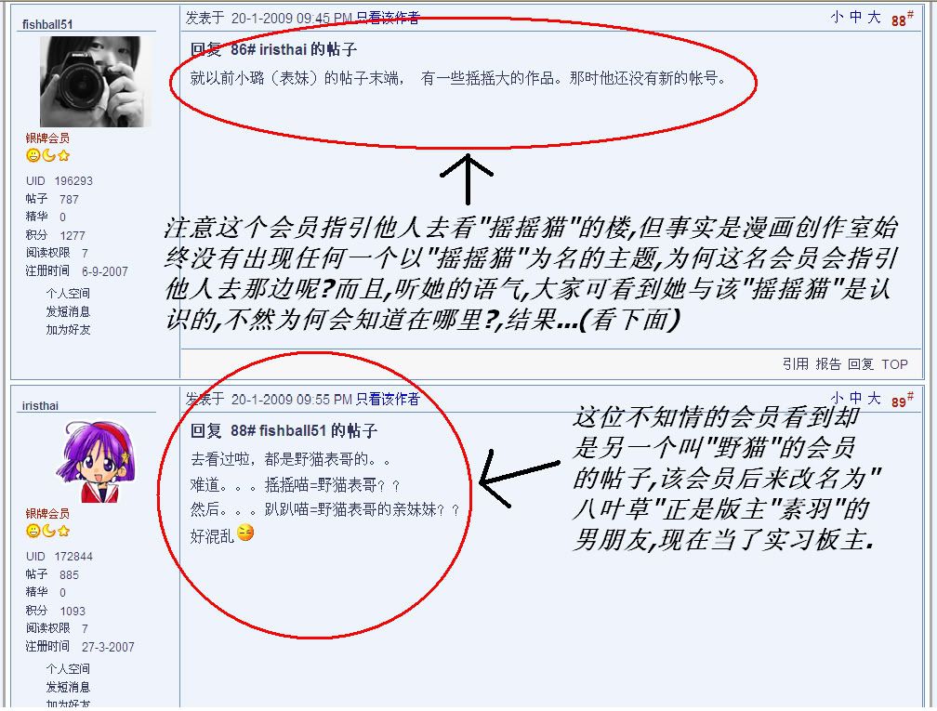The height and width of the screenshot is (711, 937).
Task: Select 小 font size on post 89
Action: pos(838,399)
